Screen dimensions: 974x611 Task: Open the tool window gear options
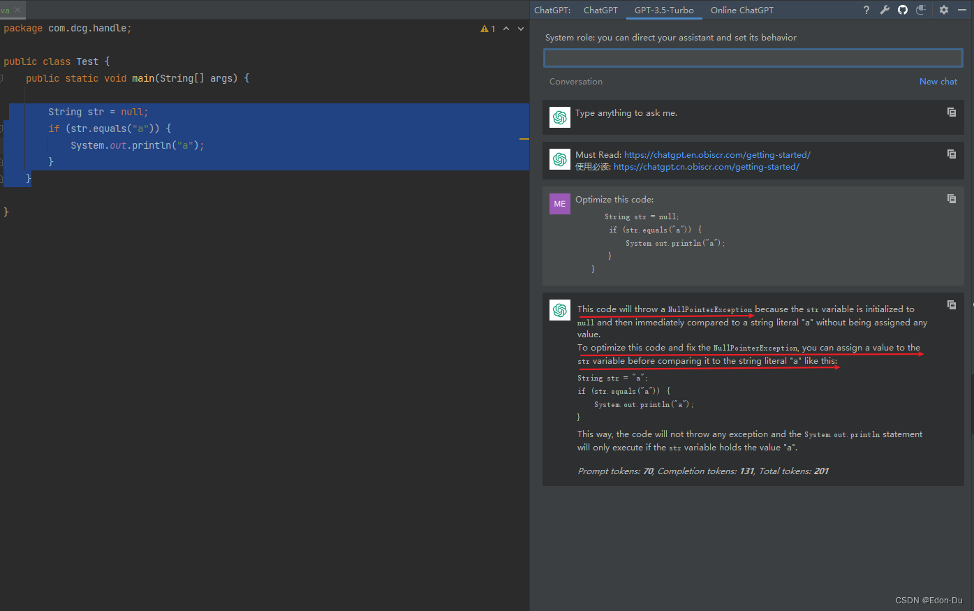click(x=944, y=10)
